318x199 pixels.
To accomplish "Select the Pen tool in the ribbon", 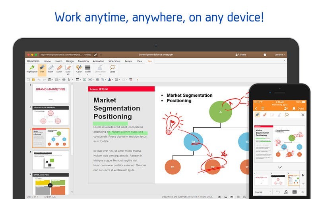I will coord(42,69).
